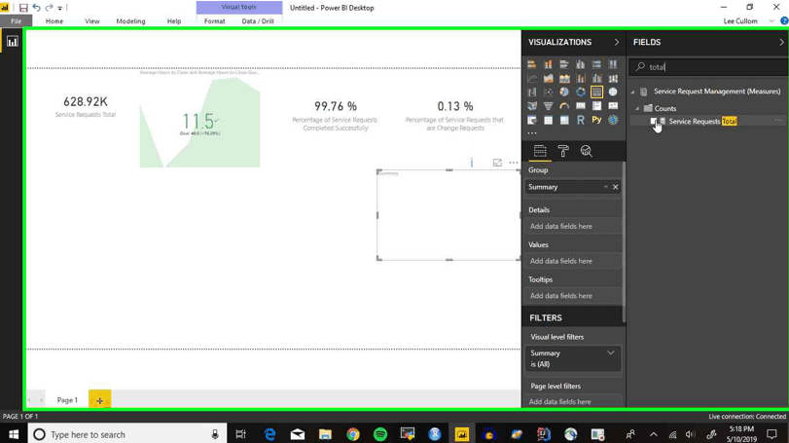This screenshot has height=443, width=789.
Task: Click the Values Add data fields well
Action: pos(573,261)
